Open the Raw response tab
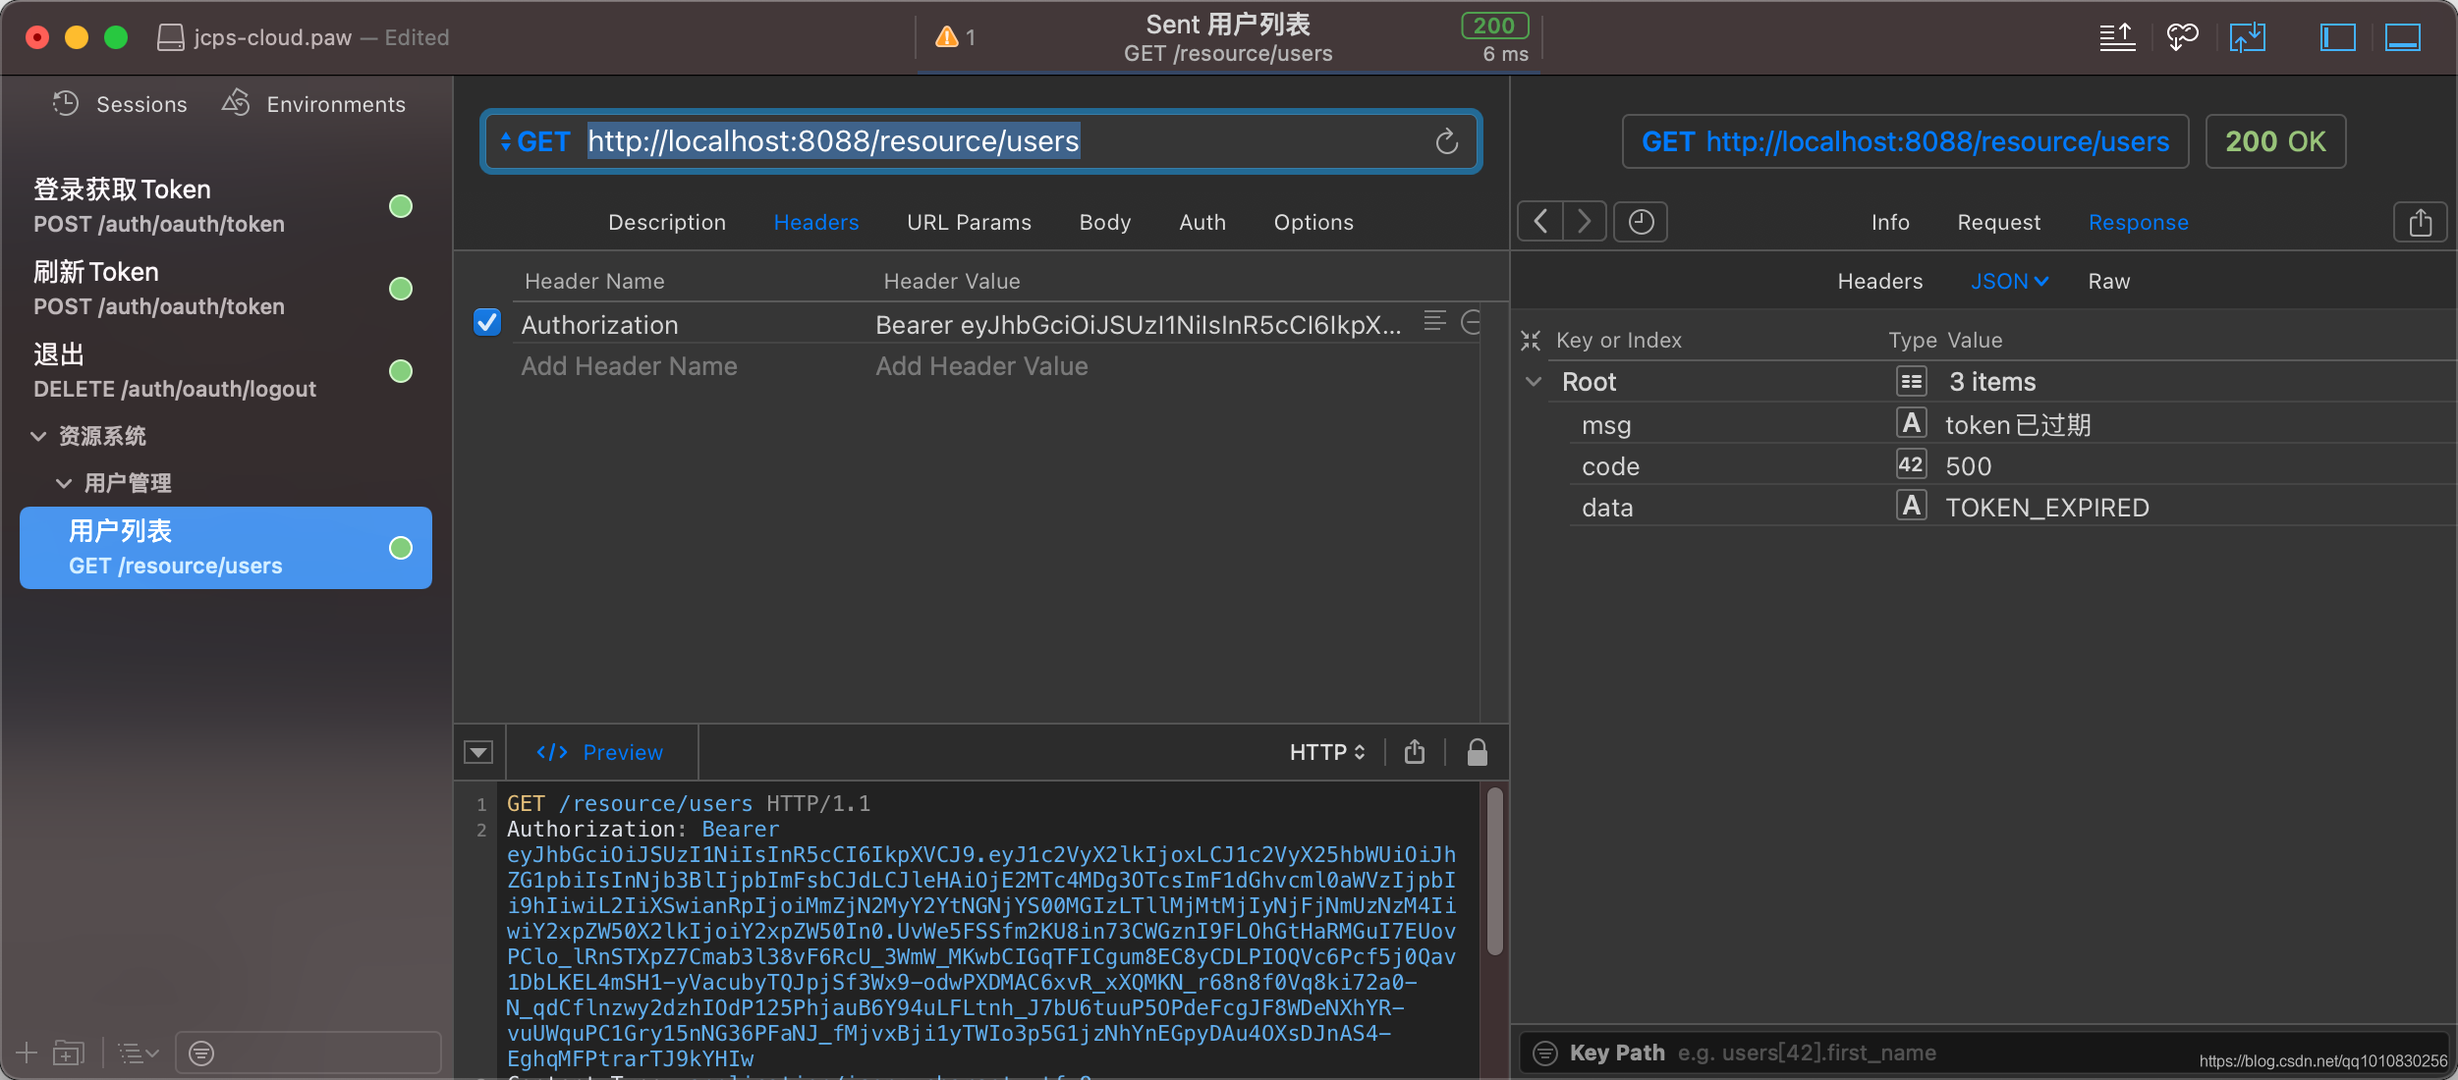Image resolution: width=2458 pixels, height=1080 pixels. (x=2108, y=282)
